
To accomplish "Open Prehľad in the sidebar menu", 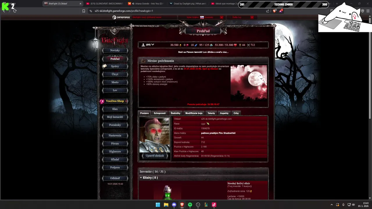I will click(115, 59).
